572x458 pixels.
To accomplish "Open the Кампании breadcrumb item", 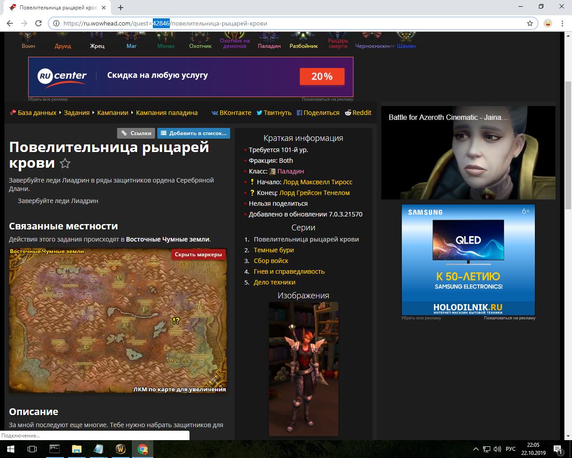I will [x=113, y=113].
